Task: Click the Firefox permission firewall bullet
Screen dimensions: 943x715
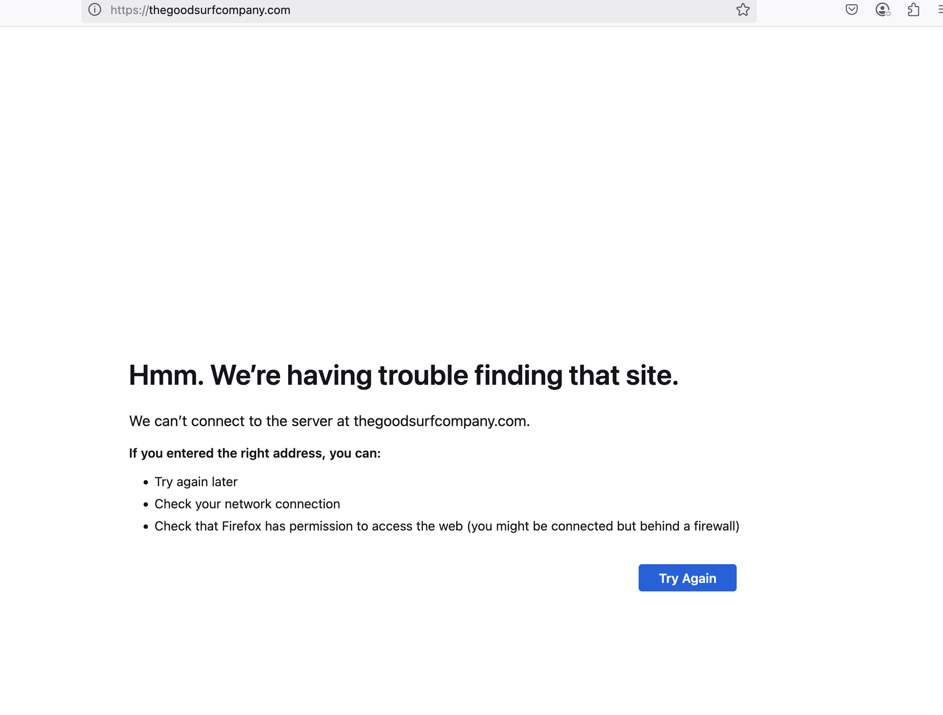Action: click(x=446, y=526)
